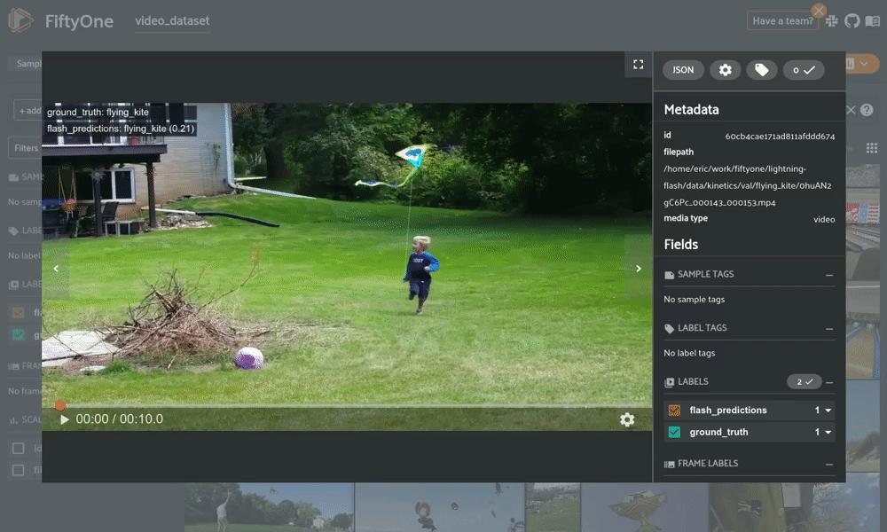Show sample JSON
Image resolution: width=887 pixels, height=532 pixels.
coord(683,70)
